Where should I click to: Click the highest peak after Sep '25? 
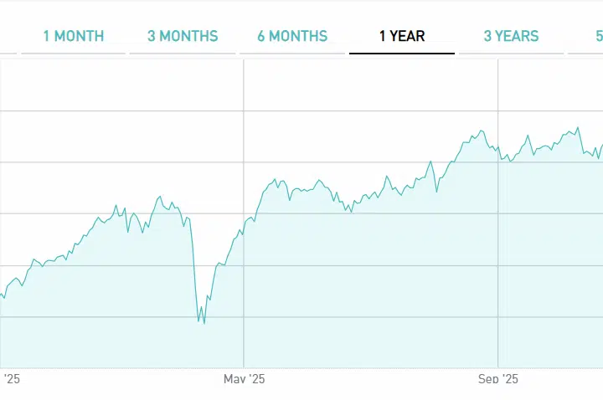[577, 128]
